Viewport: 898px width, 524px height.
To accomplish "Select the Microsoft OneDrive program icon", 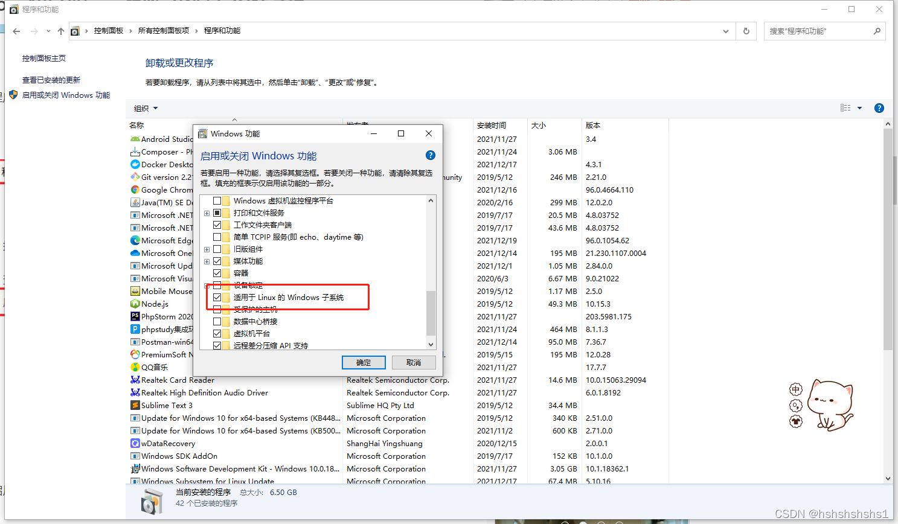I will pos(135,253).
